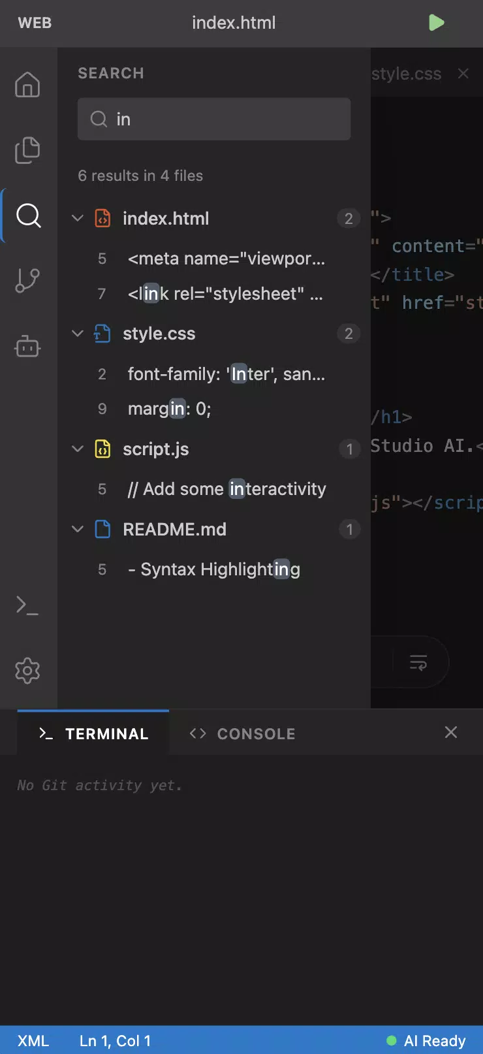Click the index.html match count badge
The image size is (483, 1054).
[x=349, y=218]
